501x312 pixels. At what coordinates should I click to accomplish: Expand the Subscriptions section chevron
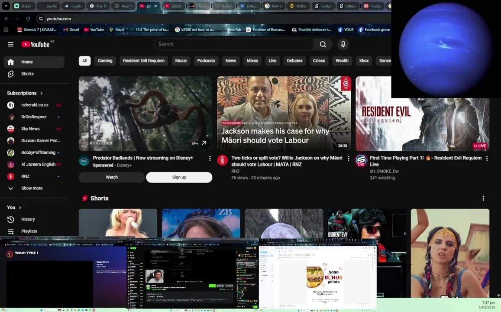(x=42, y=93)
